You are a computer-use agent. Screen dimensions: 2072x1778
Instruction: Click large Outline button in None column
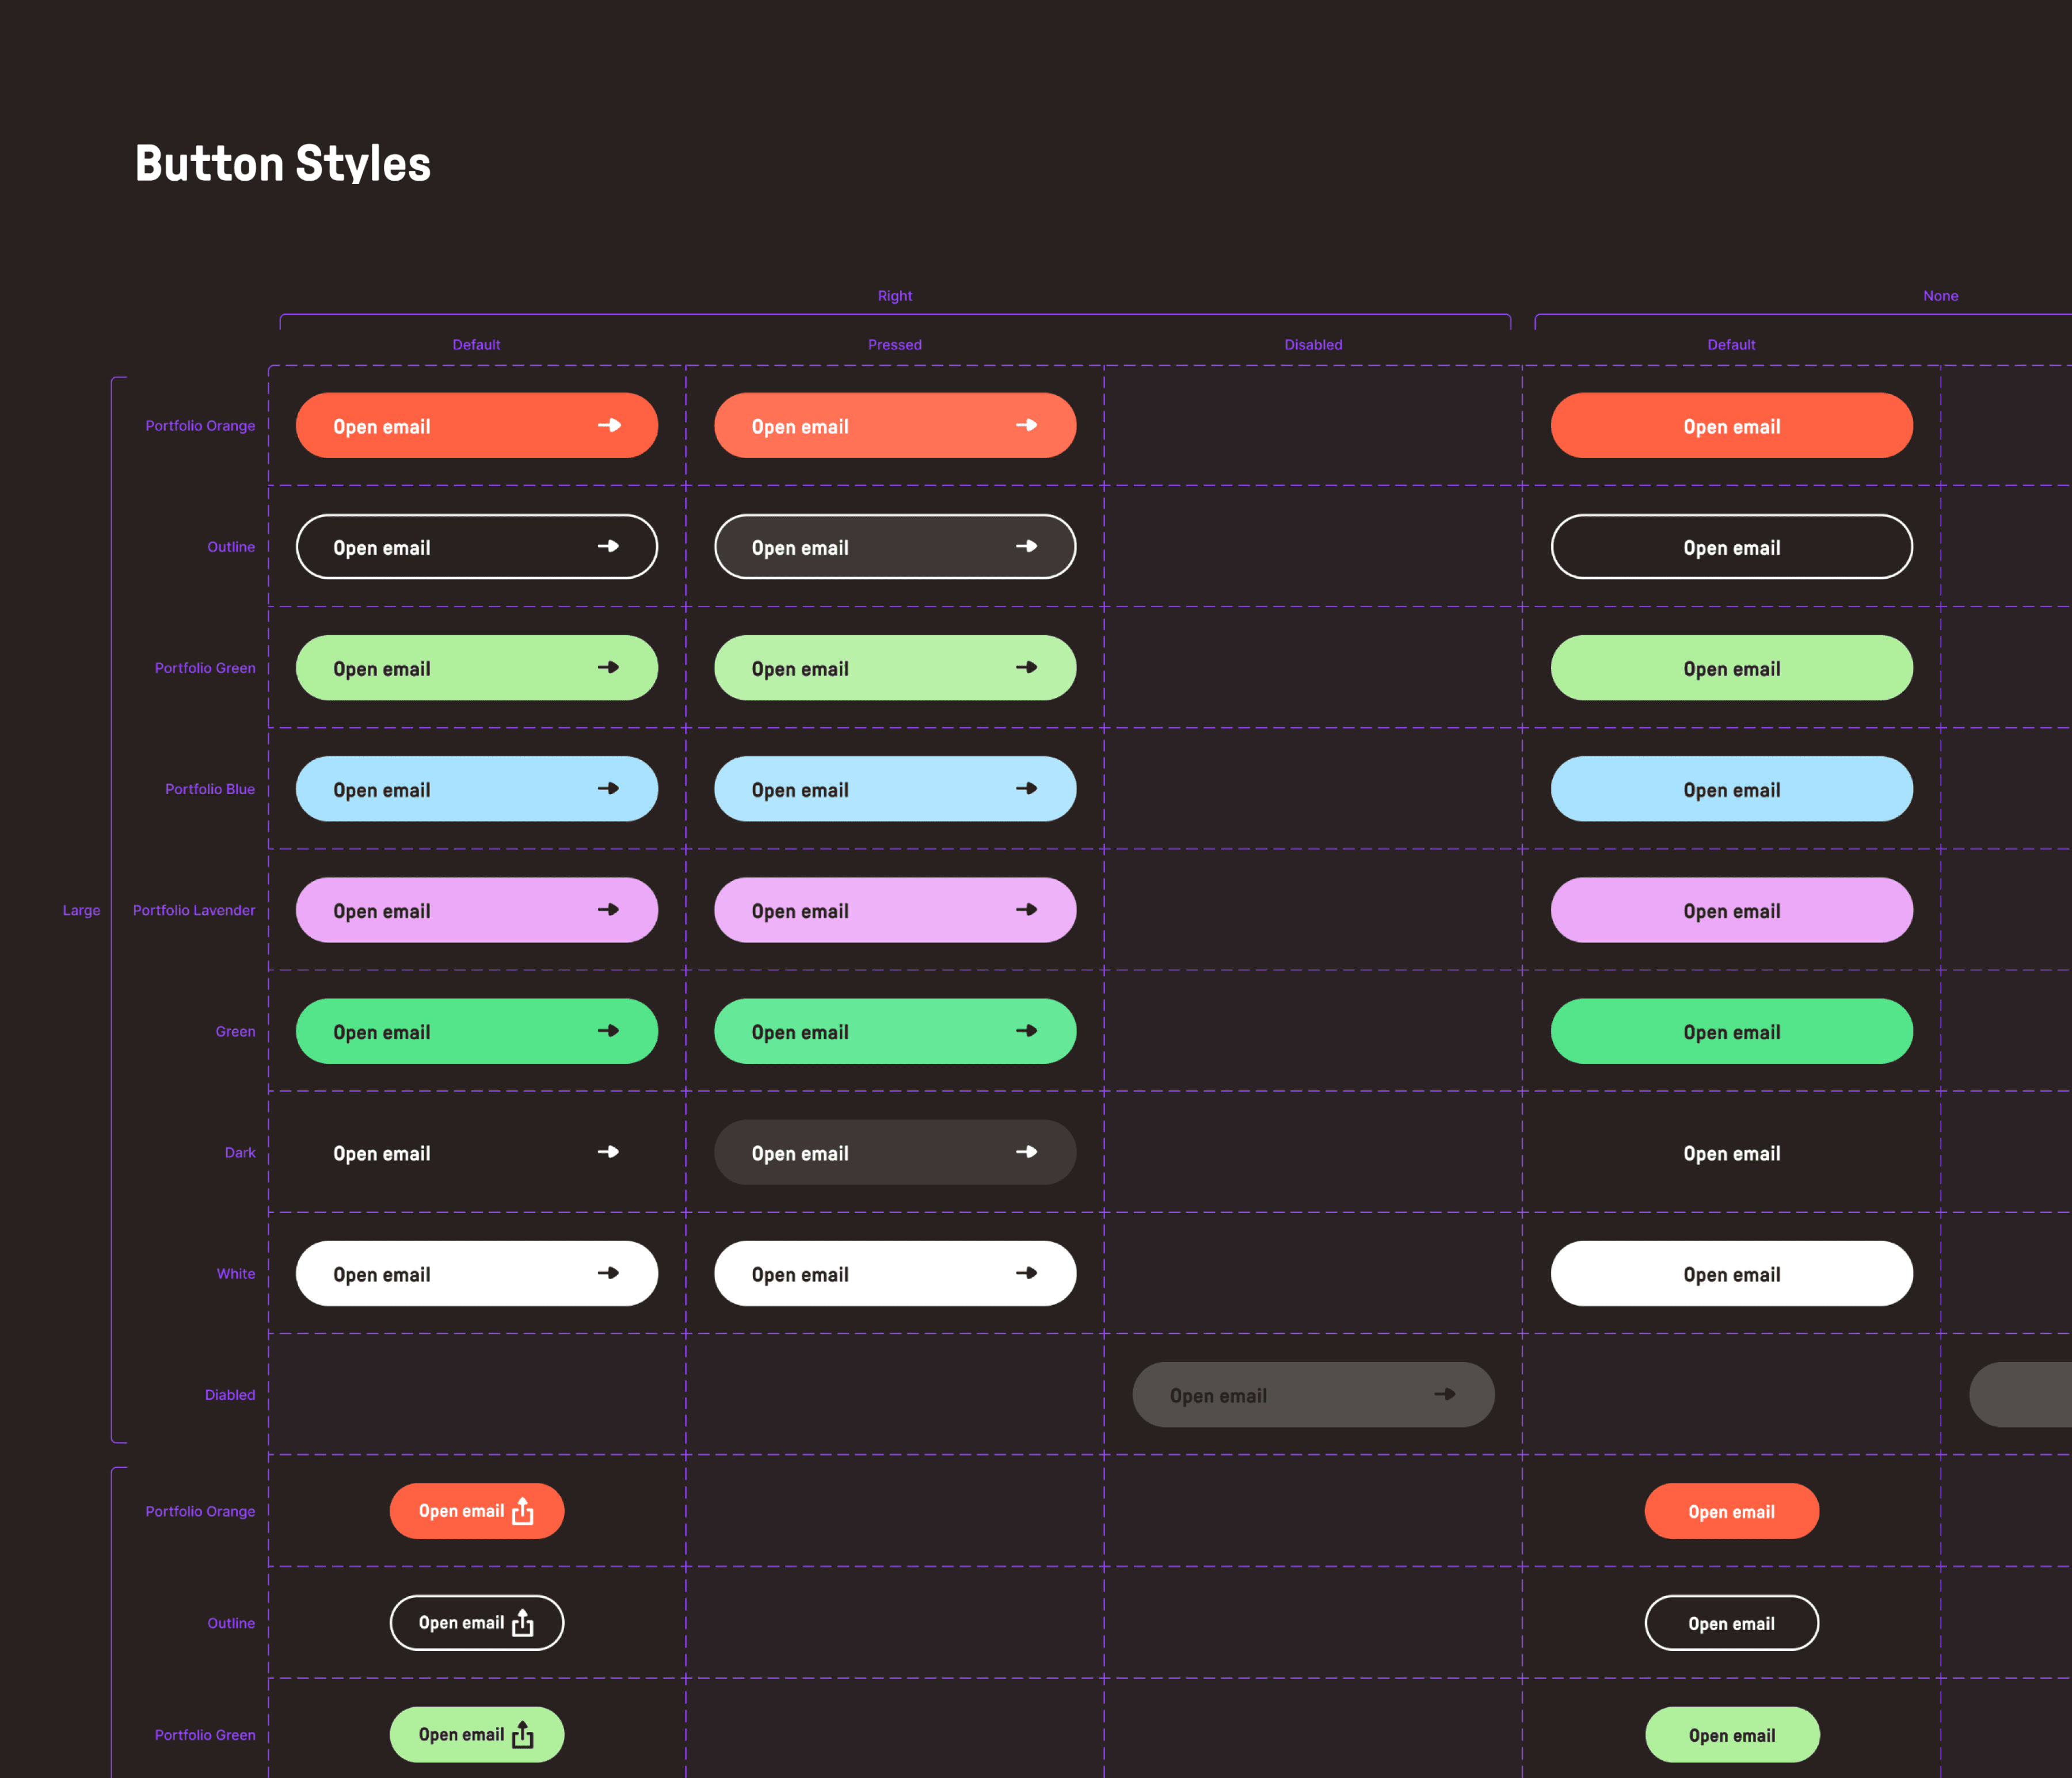click(1731, 547)
